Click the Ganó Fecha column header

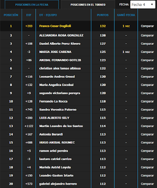coord(126,15)
